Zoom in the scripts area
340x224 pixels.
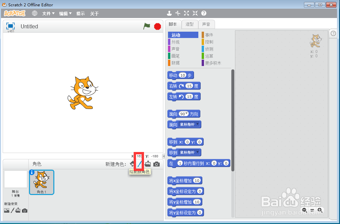pos(320,210)
